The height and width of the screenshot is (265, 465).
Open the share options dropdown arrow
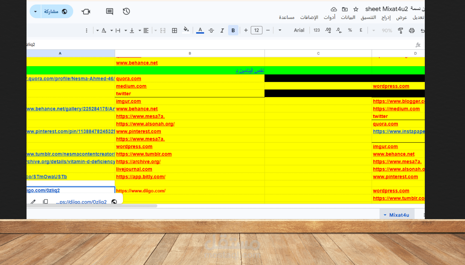click(x=35, y=11)
